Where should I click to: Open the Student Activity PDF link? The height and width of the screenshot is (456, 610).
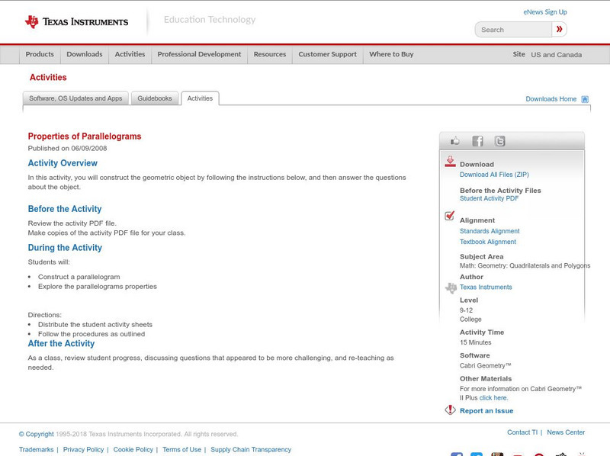coord(489,198)
